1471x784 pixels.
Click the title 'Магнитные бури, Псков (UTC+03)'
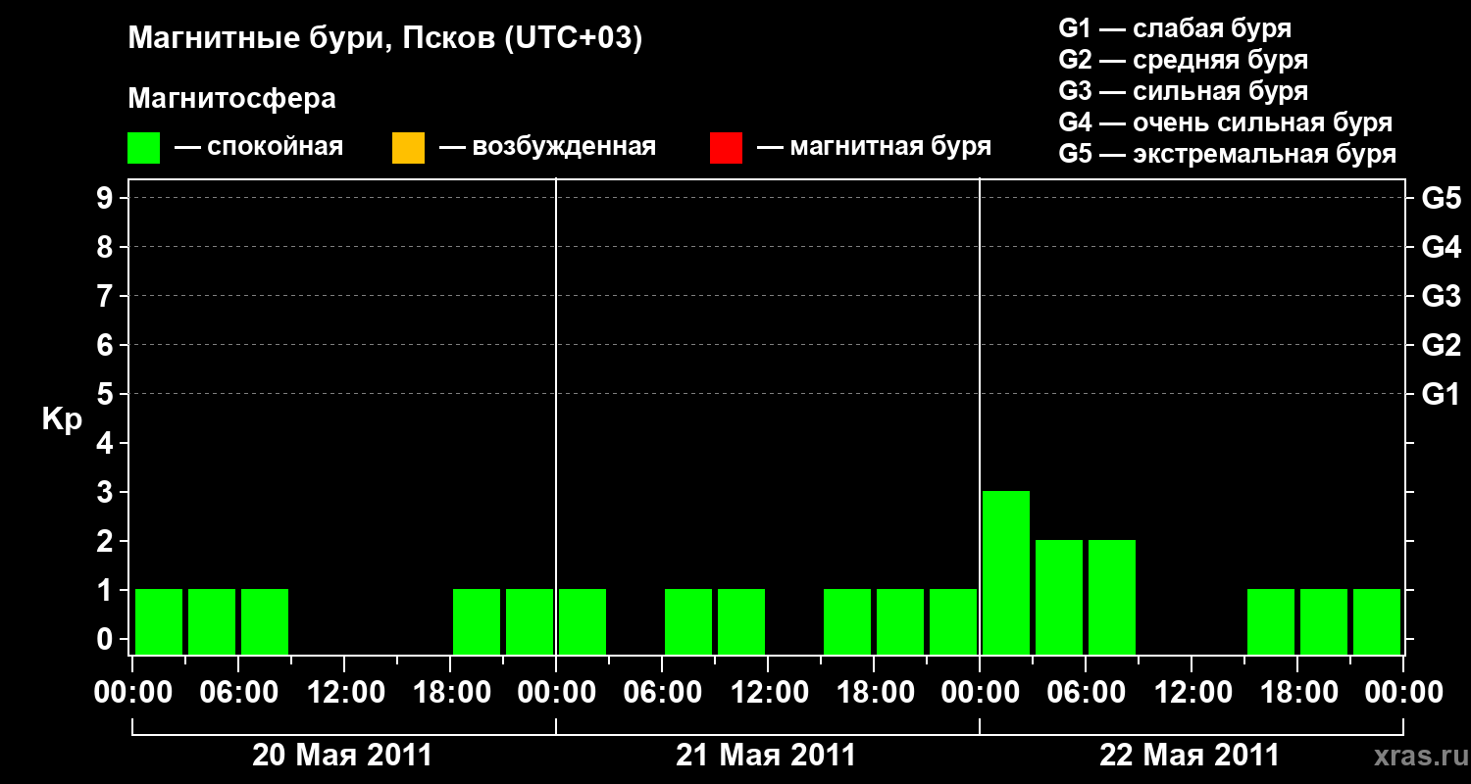coord(385,39)
